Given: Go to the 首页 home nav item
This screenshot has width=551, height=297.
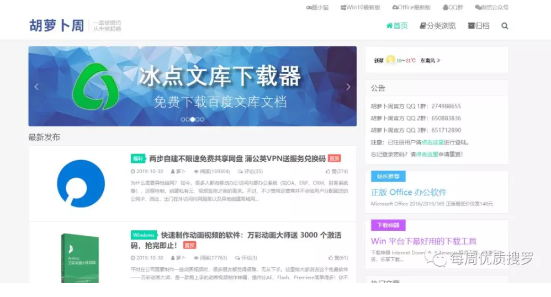Looking at the screenshot, I should [397, 25].
